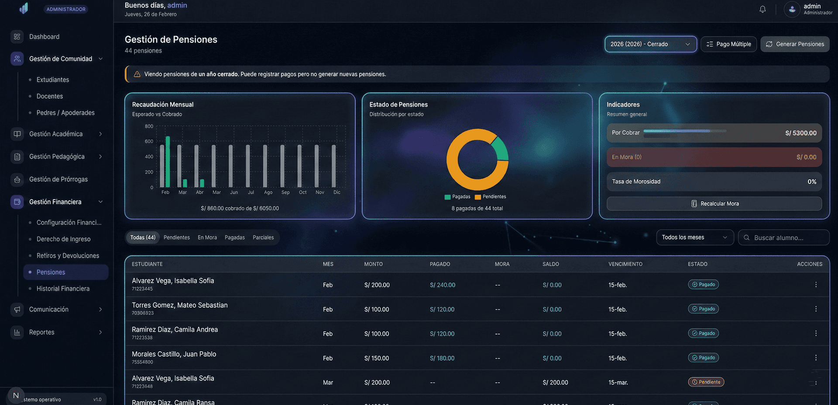Click the Dashboard sidebar icon
Image resolution: width=838 pixels, height=405 pixels.
click(17, 37)
